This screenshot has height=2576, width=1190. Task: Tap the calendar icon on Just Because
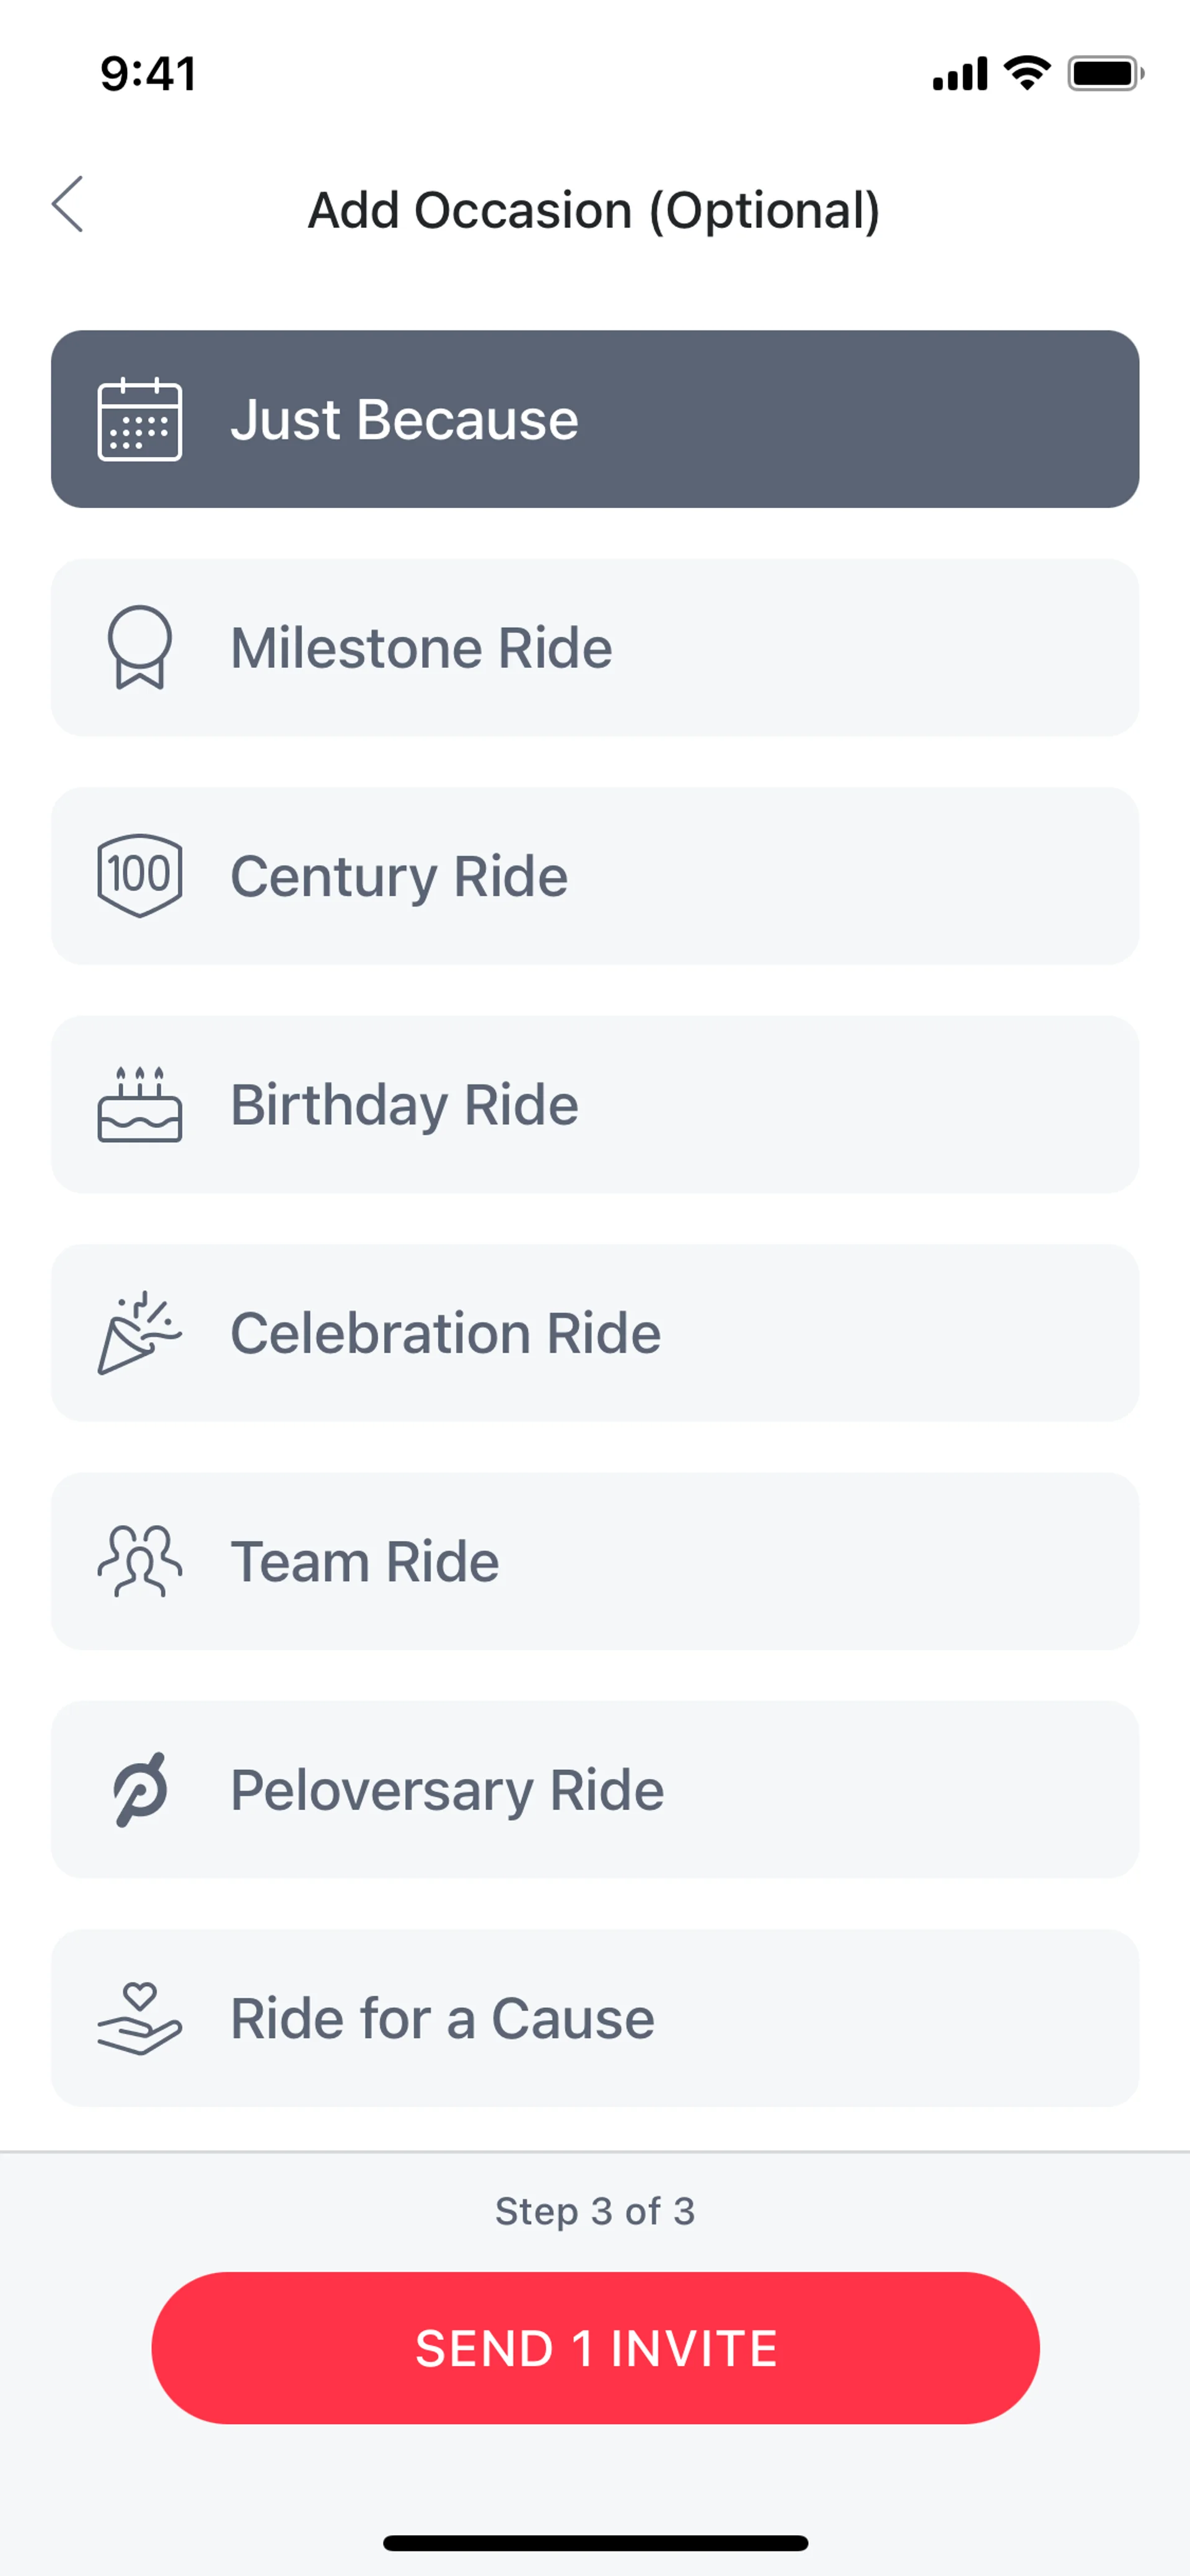[139, 419]
